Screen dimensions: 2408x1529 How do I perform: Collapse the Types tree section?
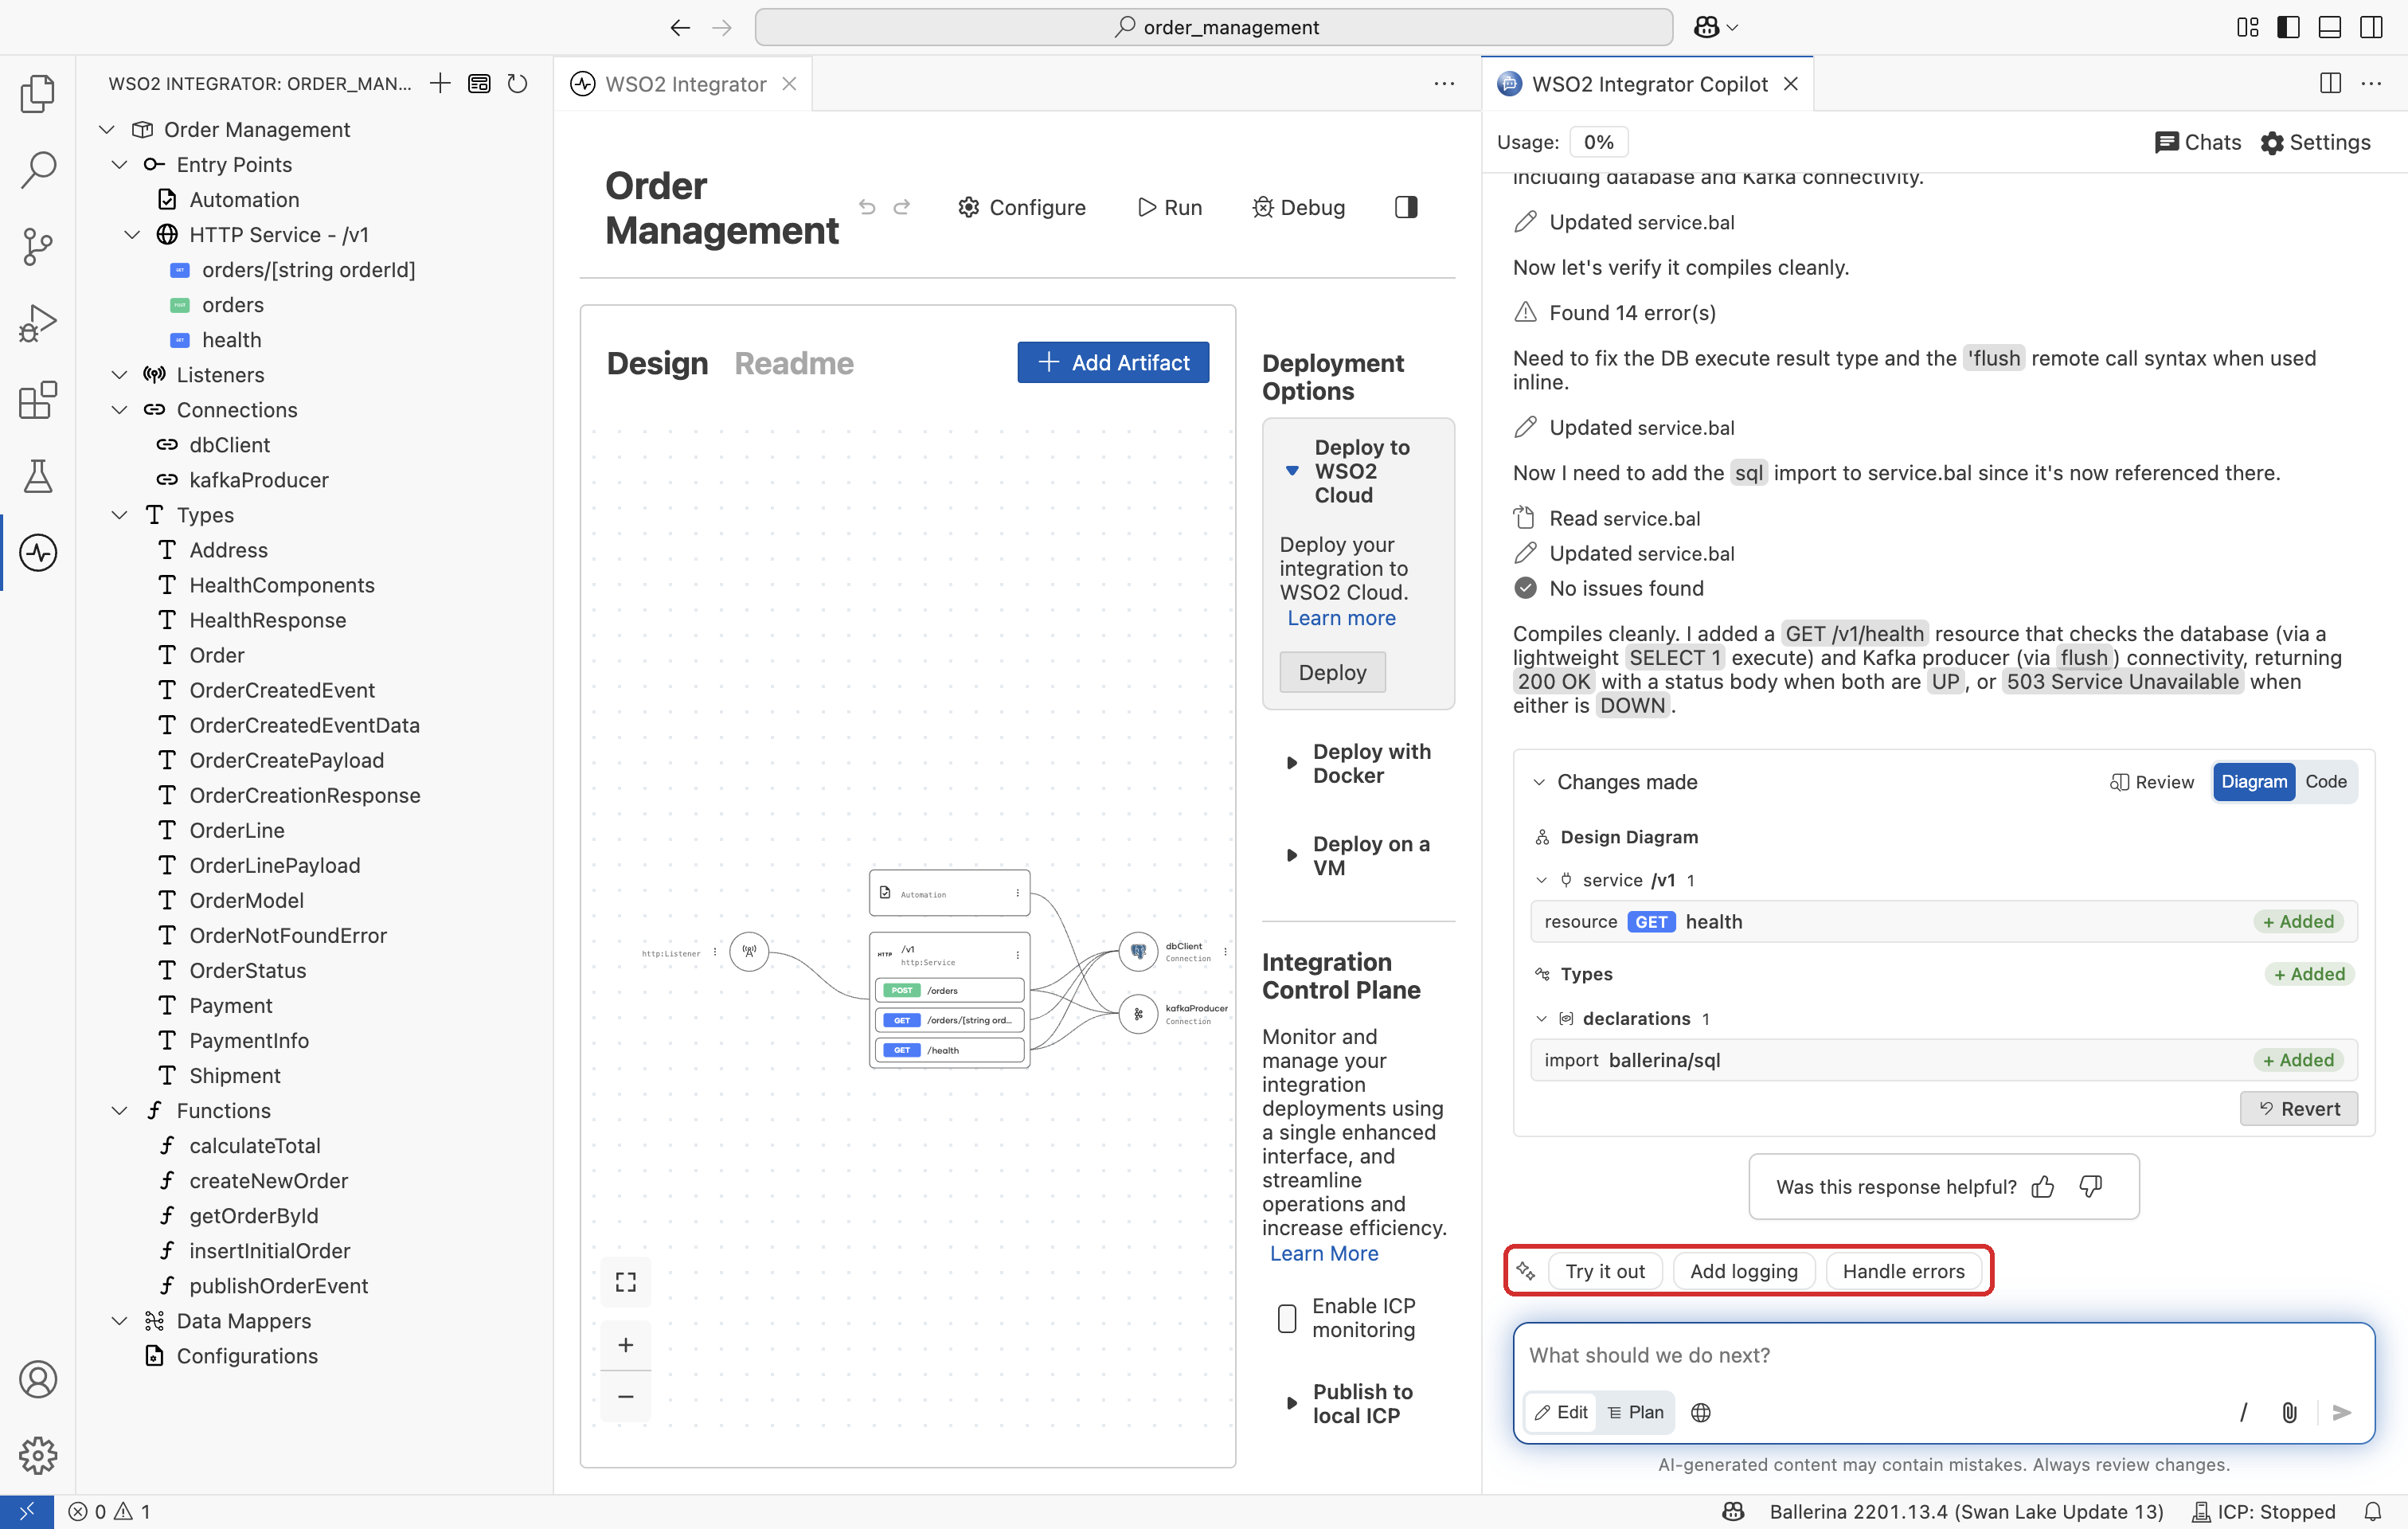coord(120,514)
